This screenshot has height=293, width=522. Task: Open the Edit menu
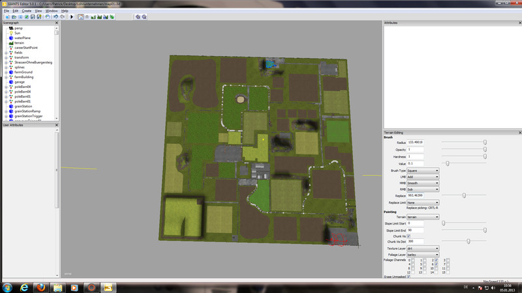(15, 11)
